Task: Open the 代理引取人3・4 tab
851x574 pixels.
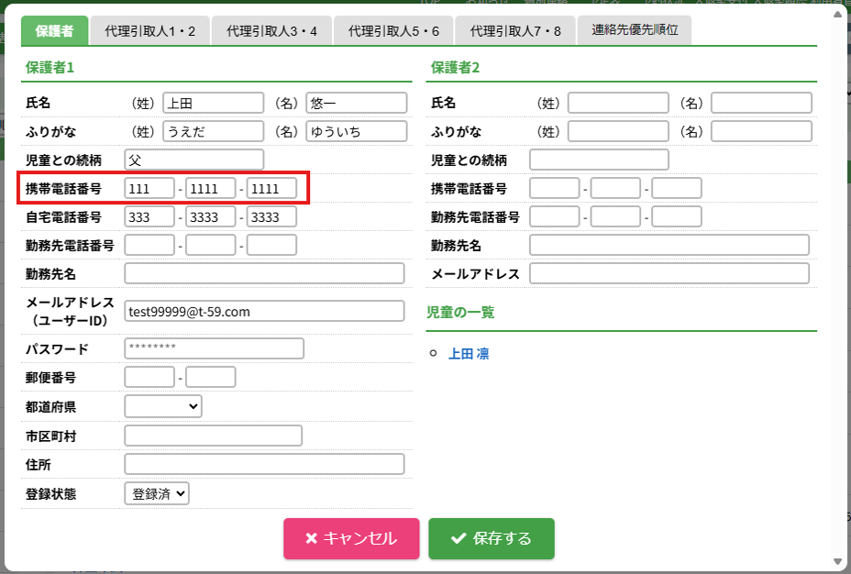Action: tap(271, 31)
